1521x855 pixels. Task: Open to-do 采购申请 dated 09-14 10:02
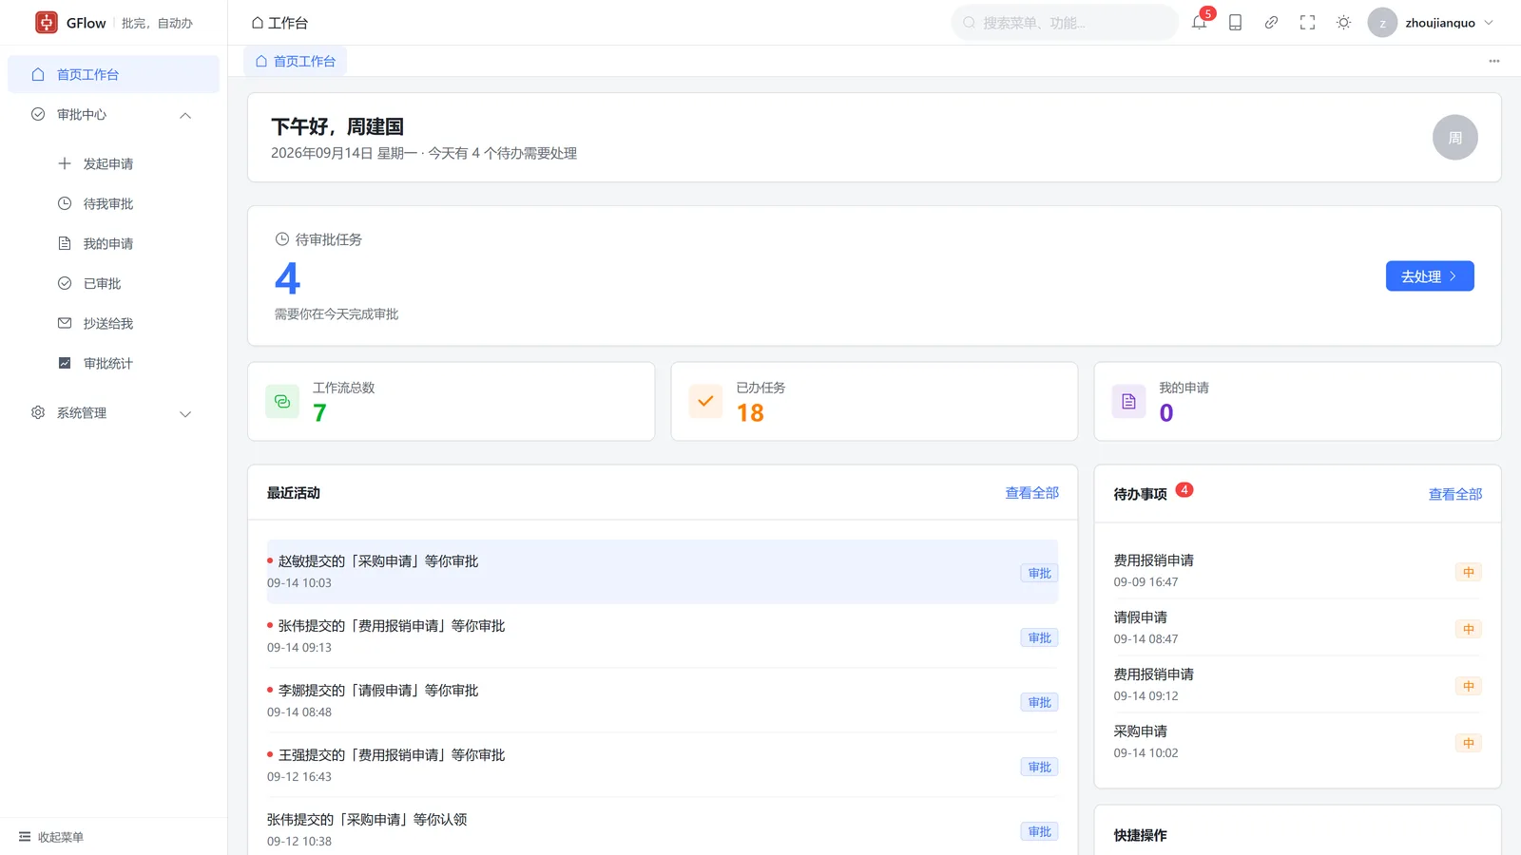pyautogui.click(x=1298, y=741)
